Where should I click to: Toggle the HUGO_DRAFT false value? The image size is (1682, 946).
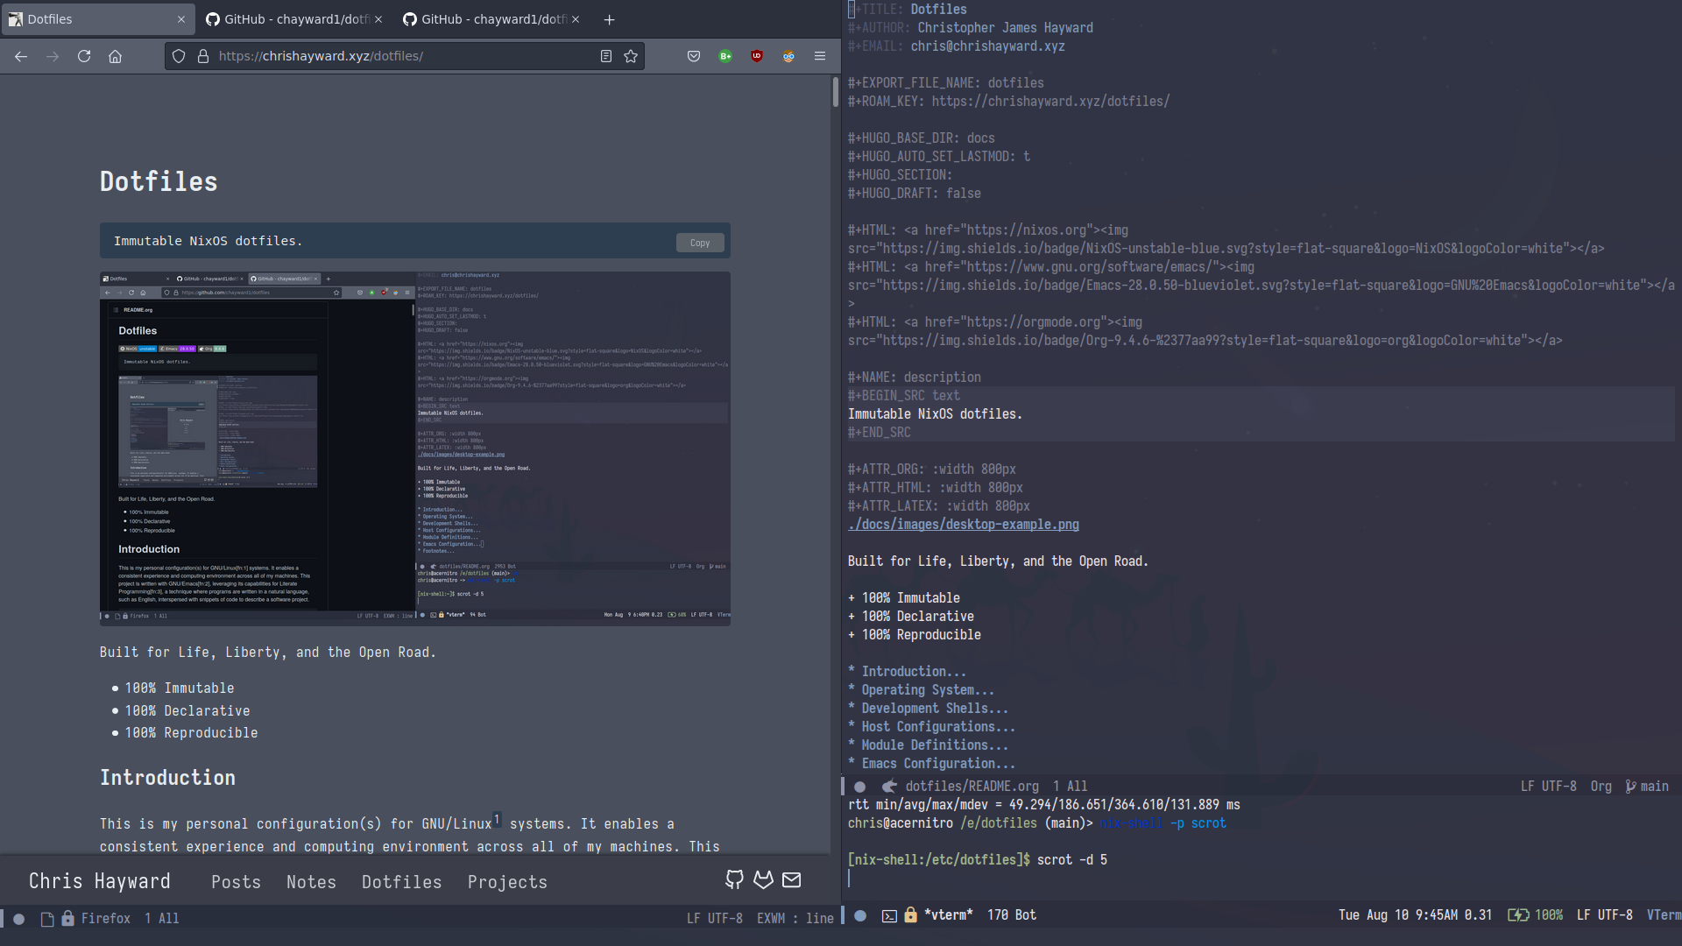964,193
